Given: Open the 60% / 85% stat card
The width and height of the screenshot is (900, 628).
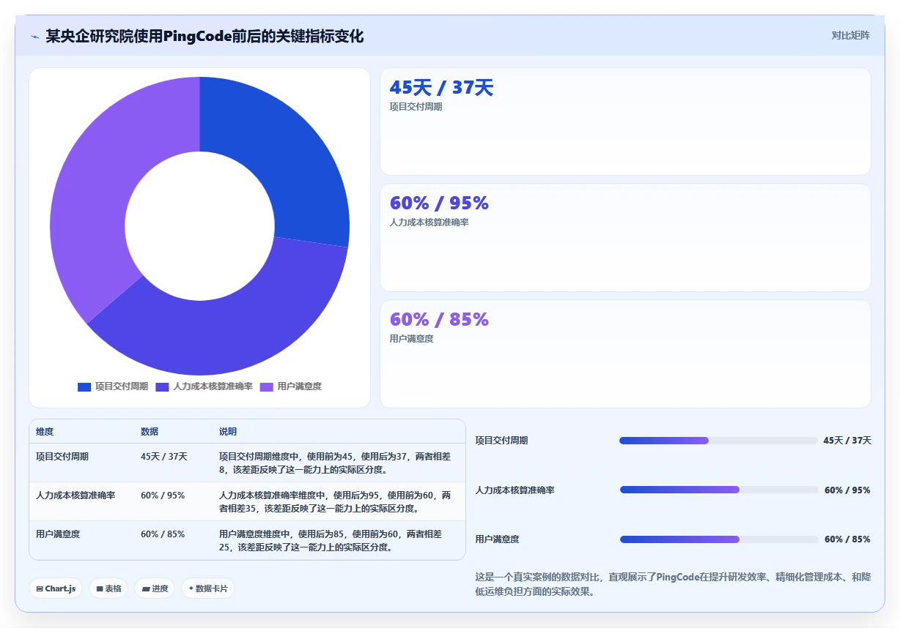Looking at the screenshot, I should (x=625, y=354).
